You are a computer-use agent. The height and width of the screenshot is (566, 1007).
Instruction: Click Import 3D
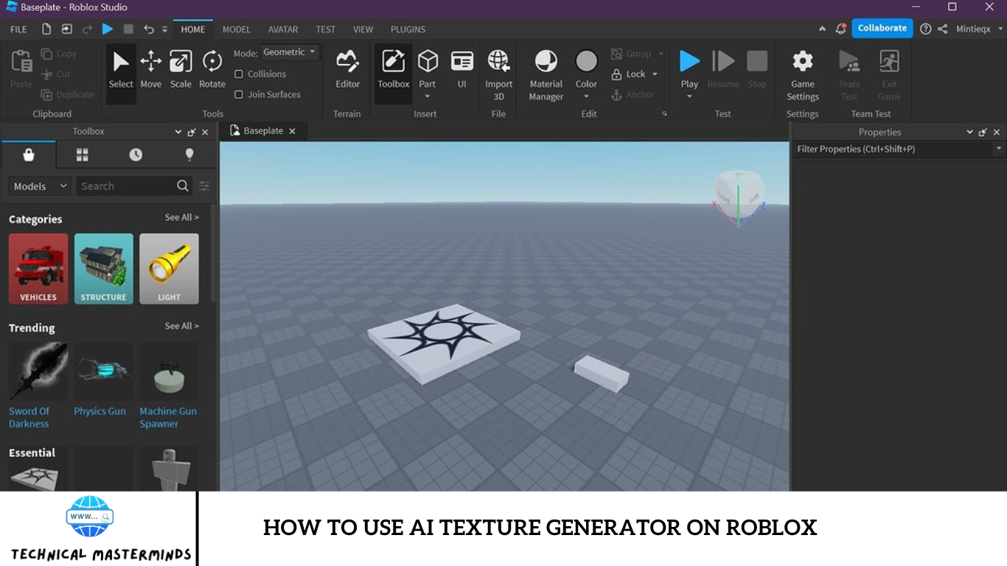click(x=498, y=74)
